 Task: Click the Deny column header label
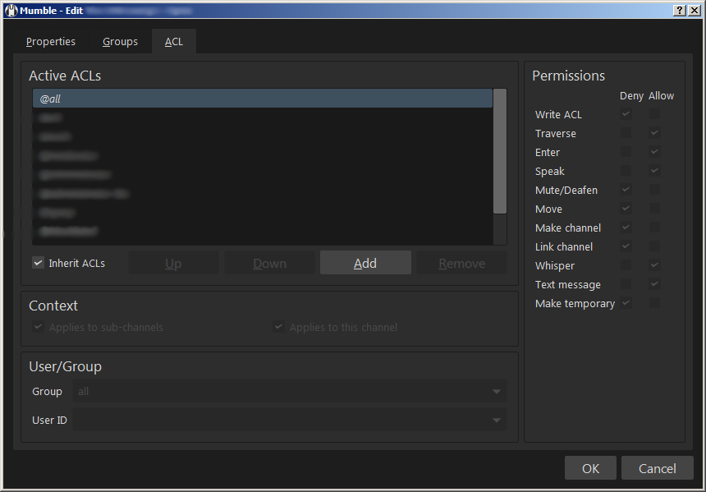[631, 95]
